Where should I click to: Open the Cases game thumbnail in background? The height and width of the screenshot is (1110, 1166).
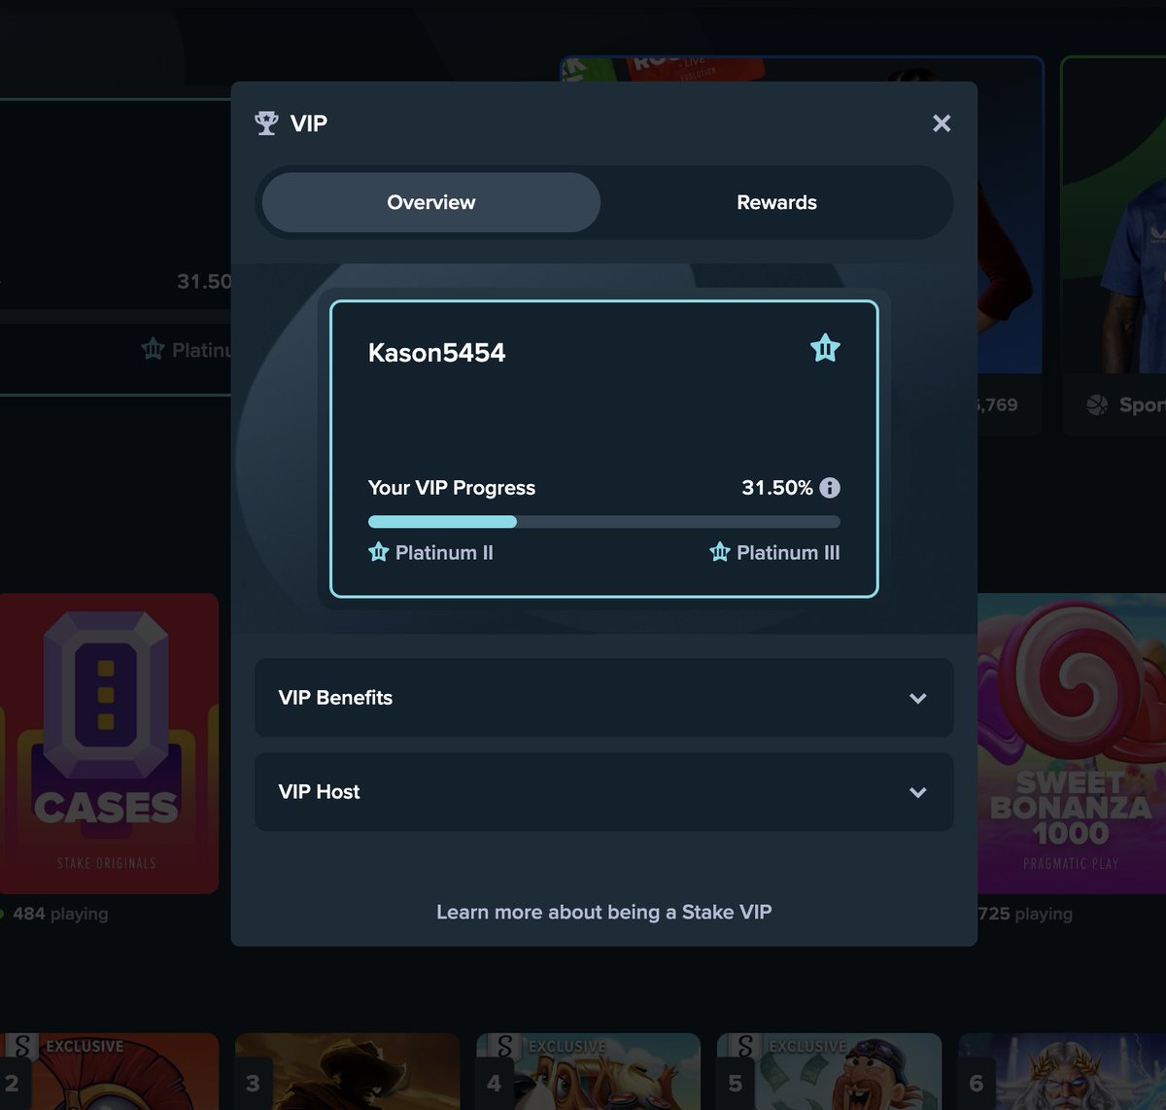point(109,744)
